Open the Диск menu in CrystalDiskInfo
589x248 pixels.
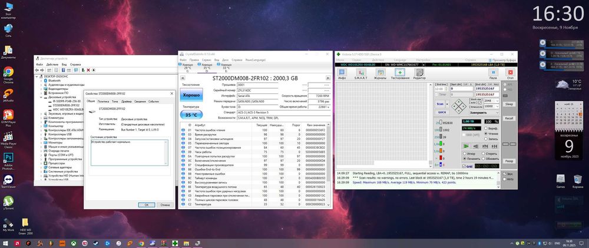click(x=226, y=60)
